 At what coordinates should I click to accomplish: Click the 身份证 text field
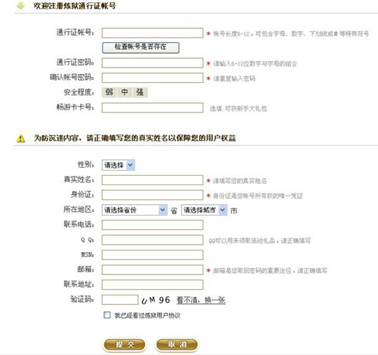[x=153, y=195]
